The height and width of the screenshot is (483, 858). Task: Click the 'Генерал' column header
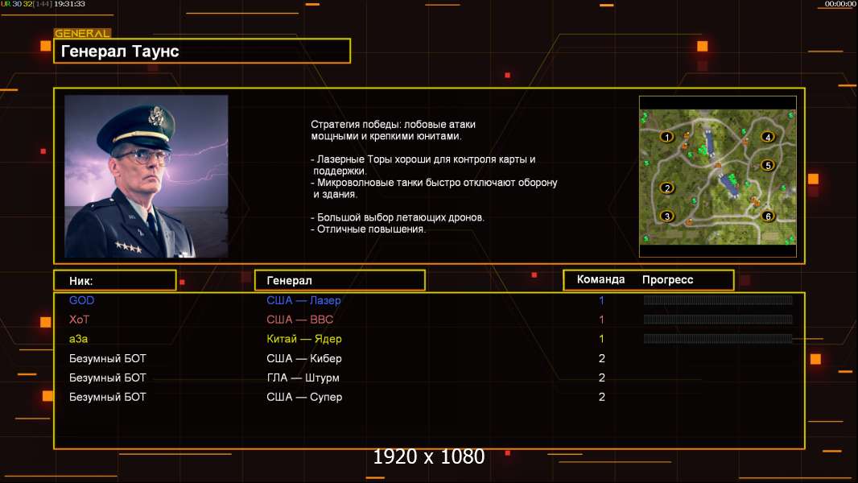(340, 281)
